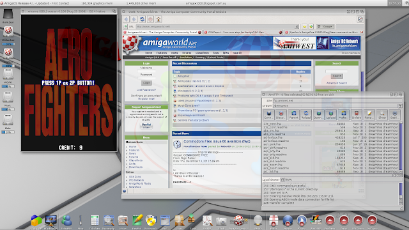Image resolution: width=409 pixels, height=230 pixels.
Task: Switch to the OS4Depot browser tab
Action: click(243, 33)
